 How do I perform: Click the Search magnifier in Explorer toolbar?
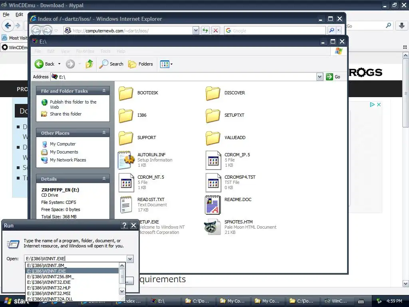click(x=103, y=64)
